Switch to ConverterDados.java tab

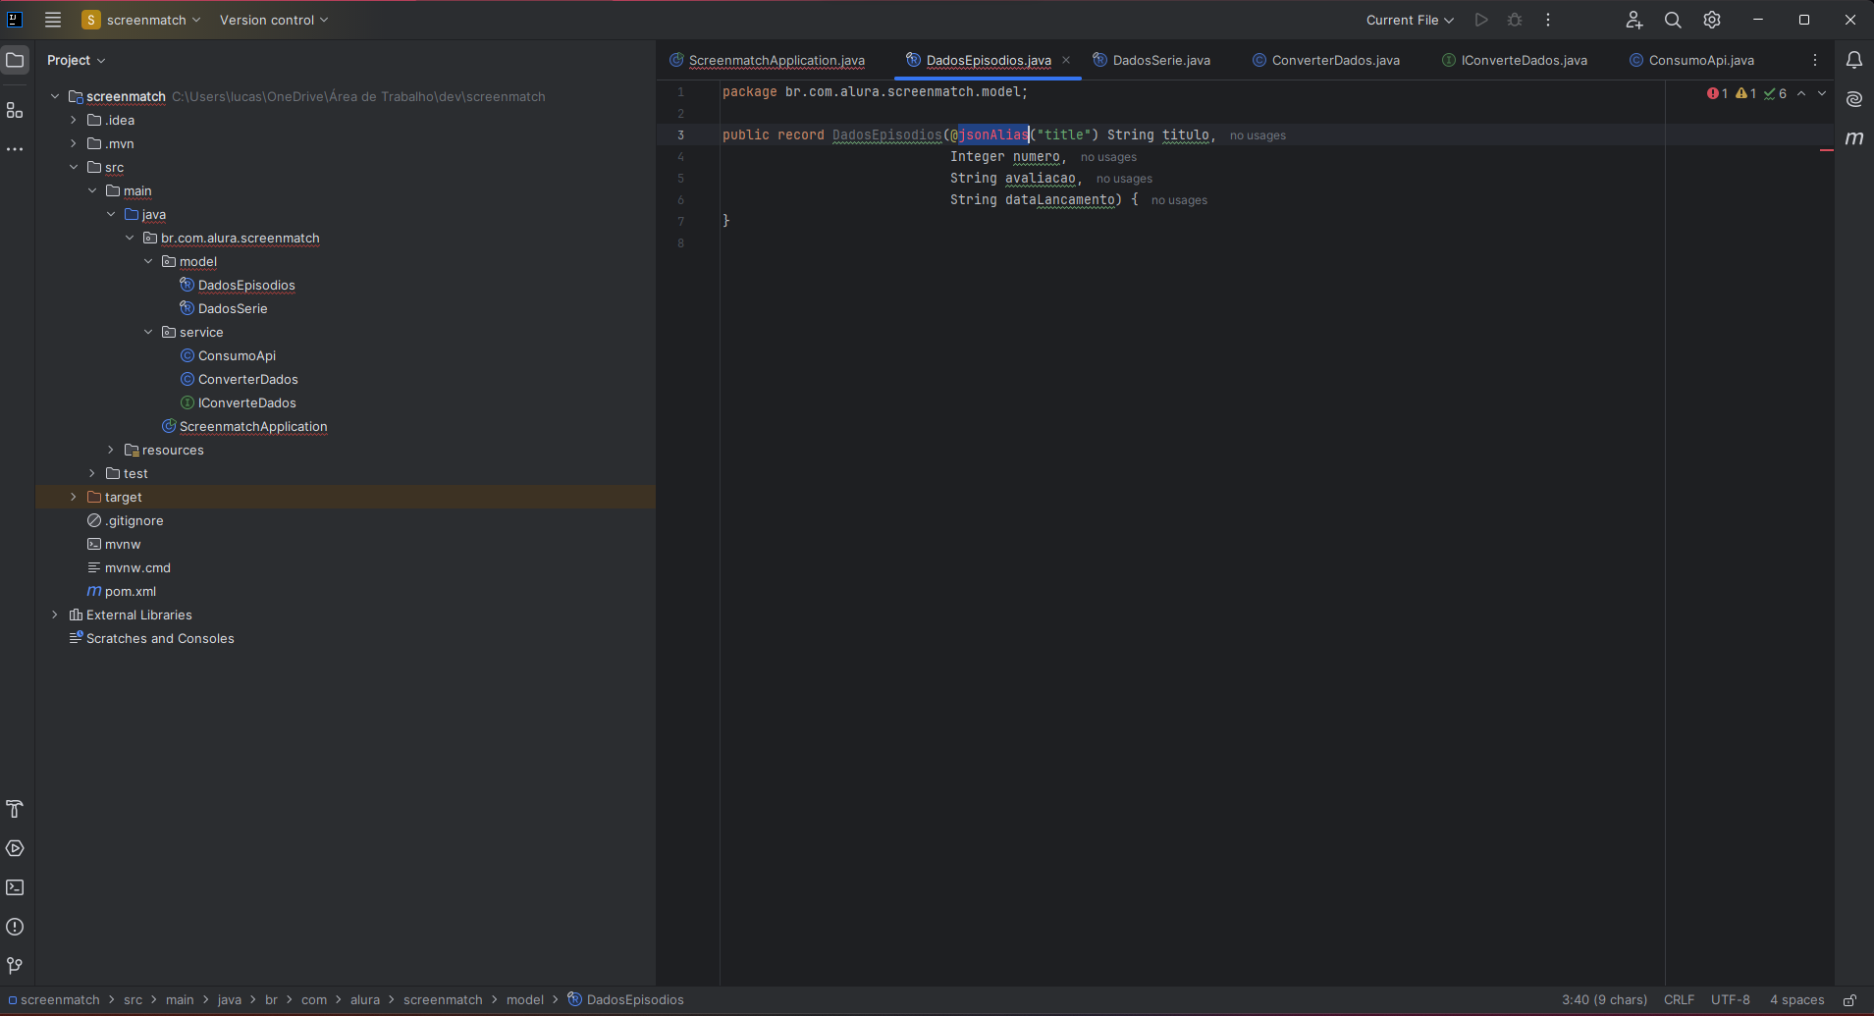[1326, 60]
